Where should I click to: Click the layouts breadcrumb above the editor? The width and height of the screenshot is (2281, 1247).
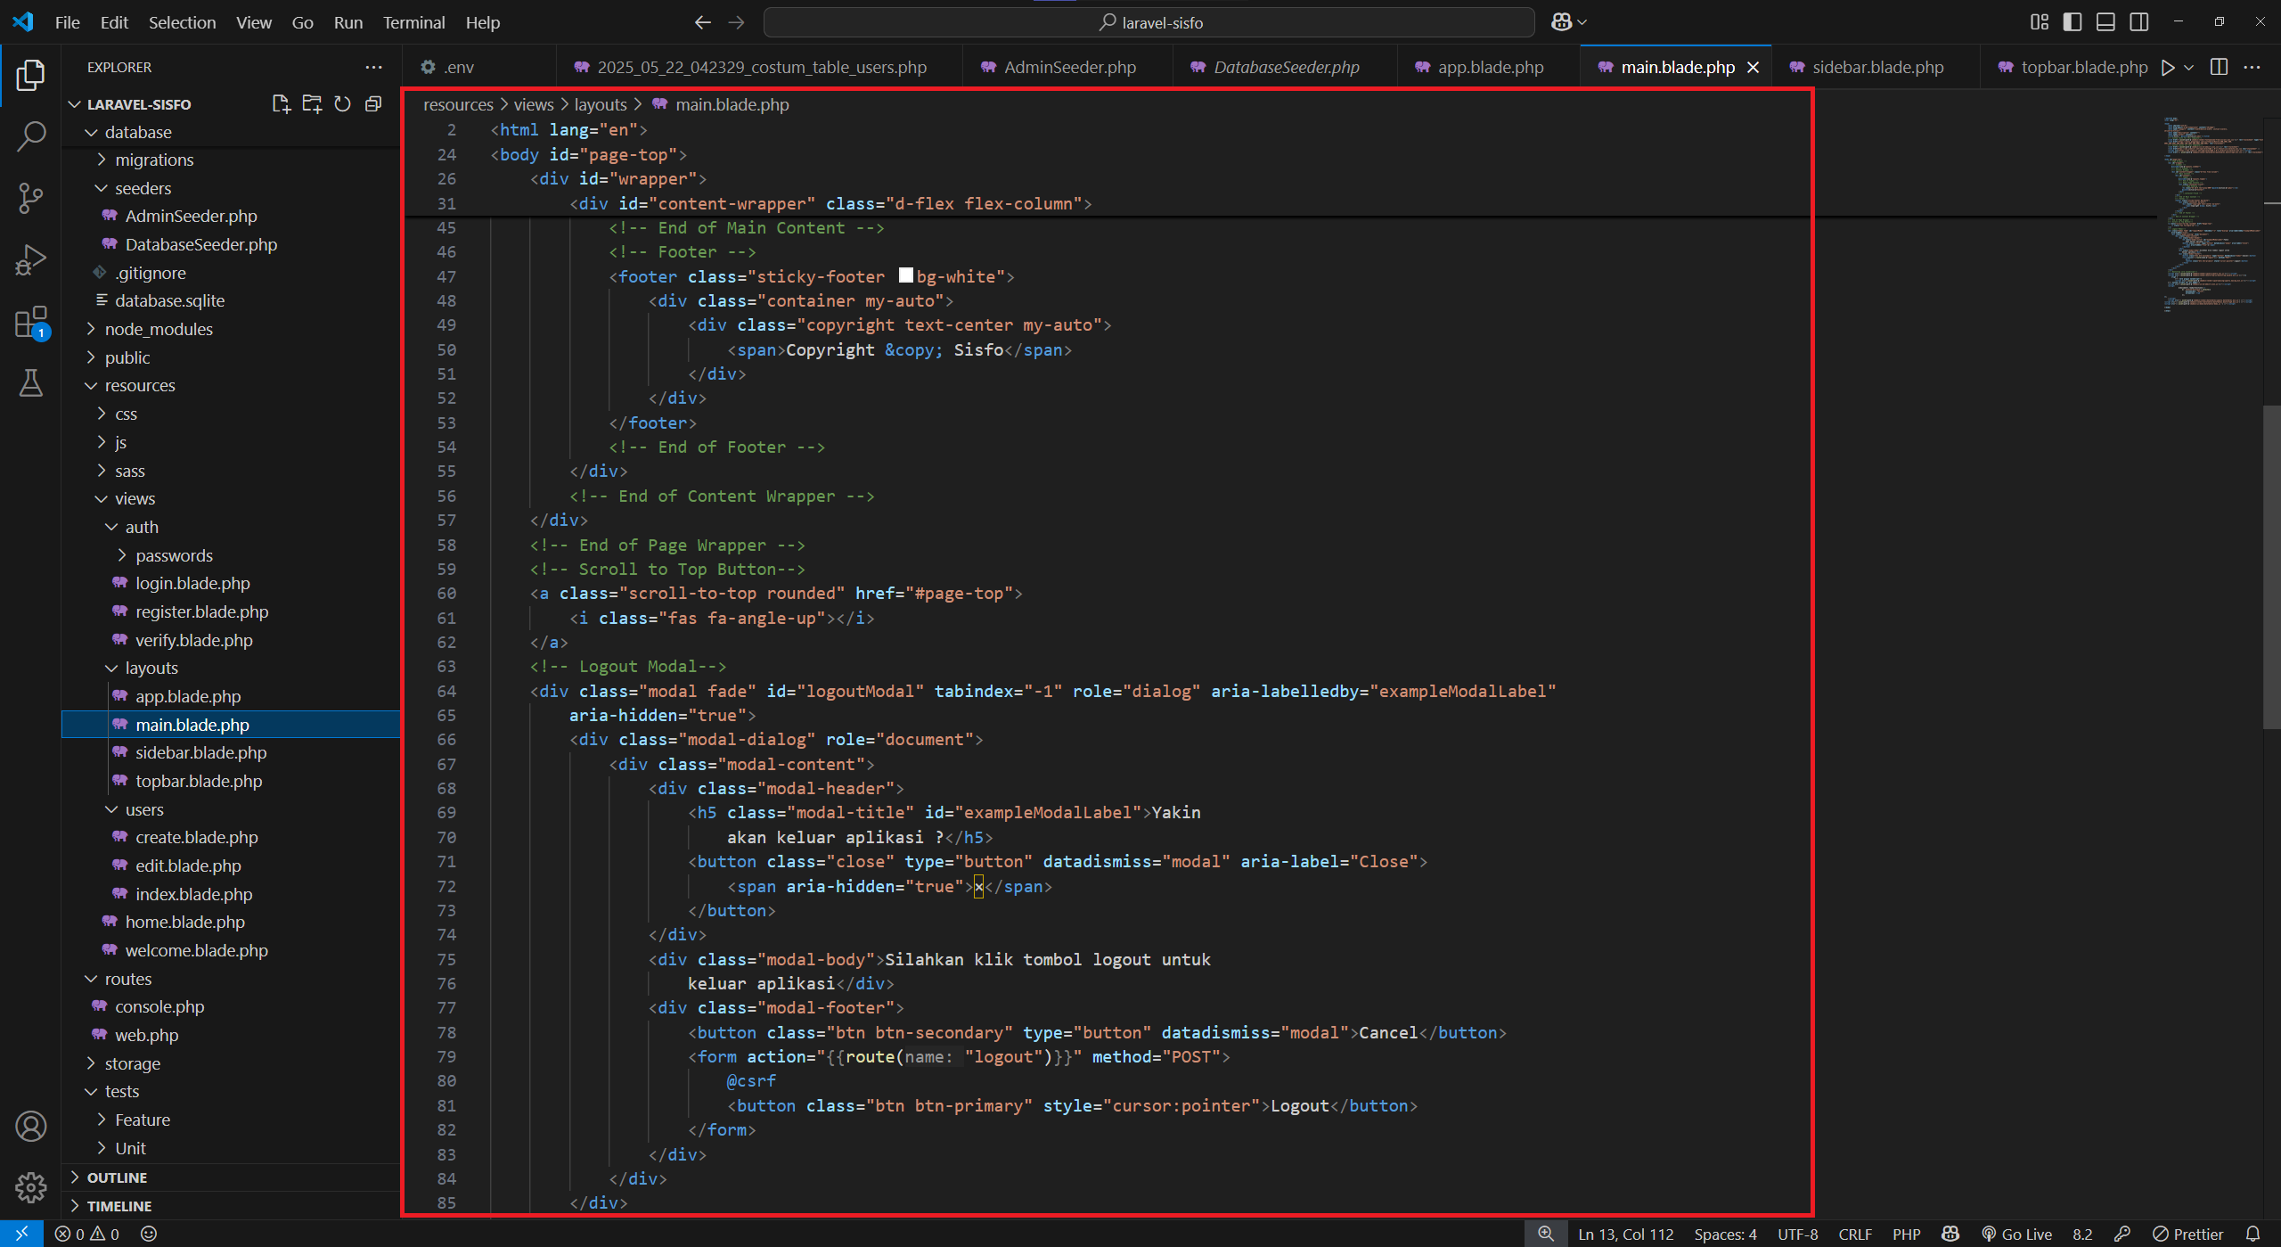point(600,104)
